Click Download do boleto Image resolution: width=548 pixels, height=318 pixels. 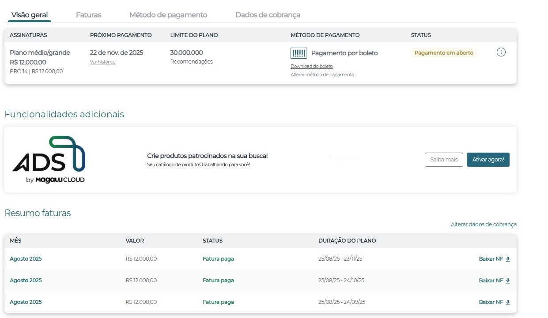pyautogui.click(x=311, y=66)
